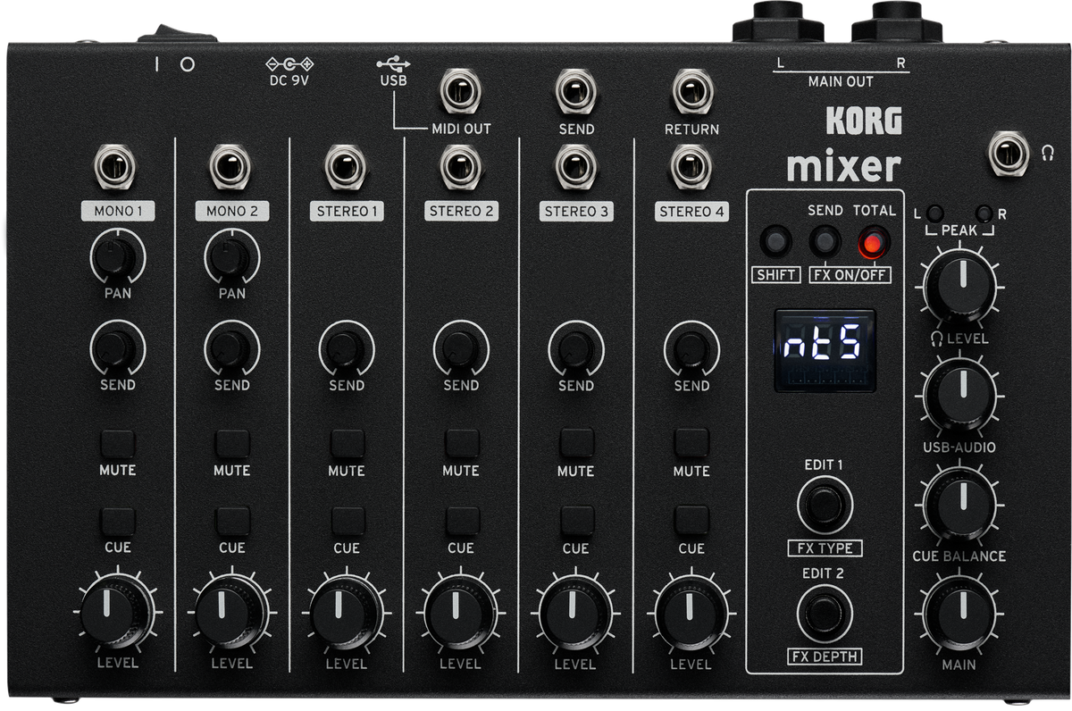1072x711 pixels.
Task: Click the CUE BALANCE knob
Action: tap(961, 505)
